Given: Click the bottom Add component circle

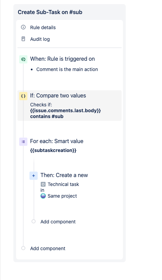Looking at the screenshot, I should click(x=23, y=248).
